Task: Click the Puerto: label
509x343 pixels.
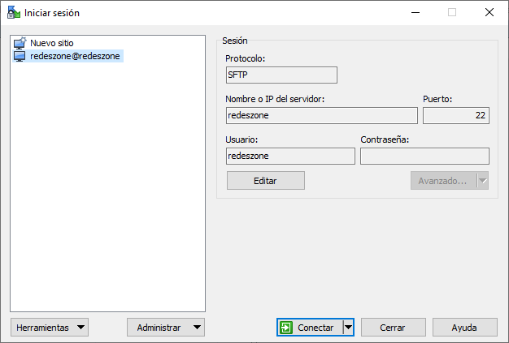Action: point(437,99)
